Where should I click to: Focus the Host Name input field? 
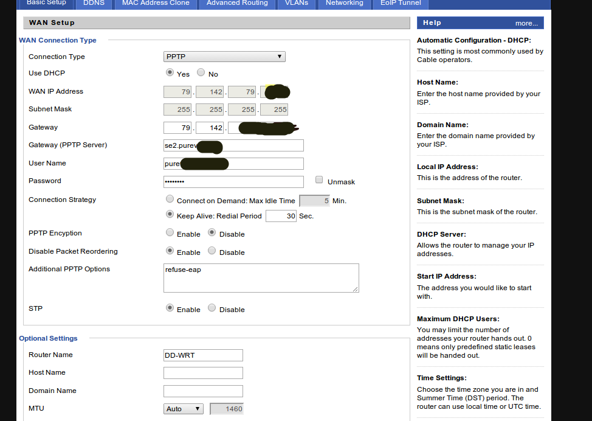203,373
